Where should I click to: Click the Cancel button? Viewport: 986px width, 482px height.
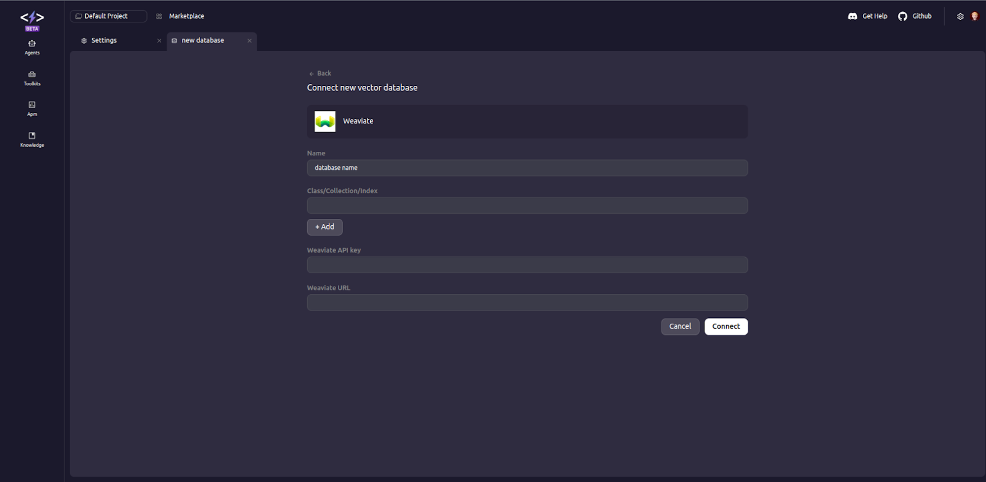(680, 326)
